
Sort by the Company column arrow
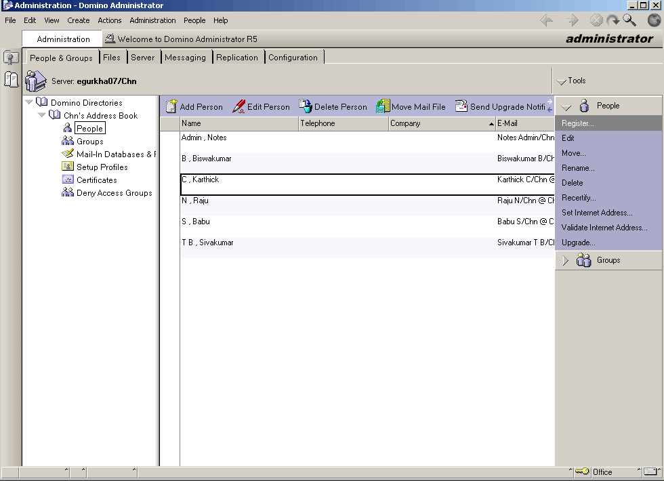pyautogui.click(x=491, y=123)
